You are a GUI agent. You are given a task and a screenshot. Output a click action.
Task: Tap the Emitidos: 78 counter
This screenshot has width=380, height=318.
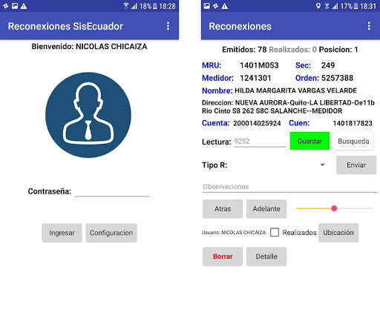click(x=244, y=50)
